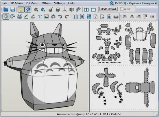Click the first align parts icon
The width and height of the screenshot is (159, 117).
[125, 16]
